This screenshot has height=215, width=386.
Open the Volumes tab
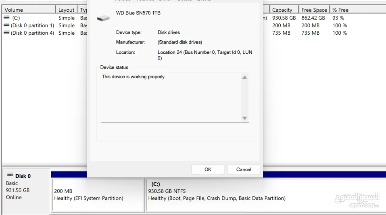145,1
